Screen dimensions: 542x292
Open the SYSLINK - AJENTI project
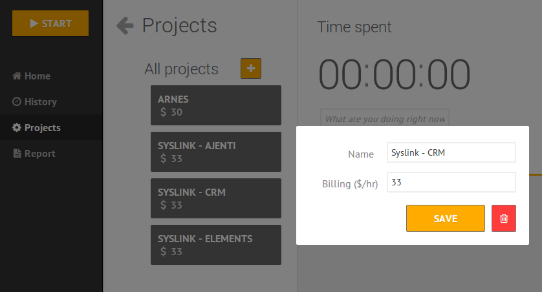click(x=216, y=152)
